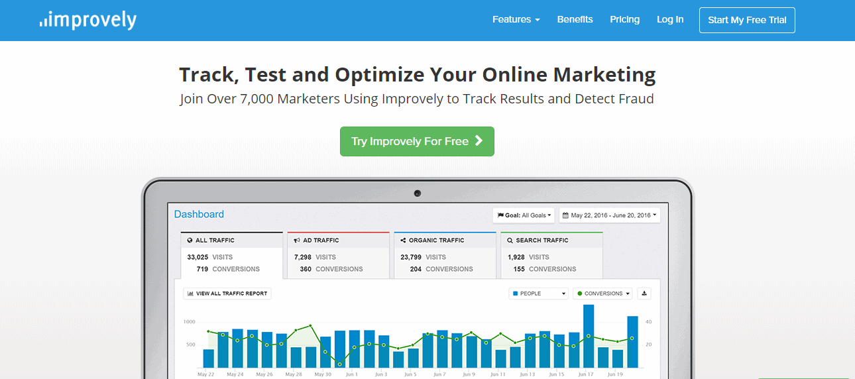Viewport: 855px width, 379px height.
Task: Open the People metric dropdown
Action: point(539,294)
